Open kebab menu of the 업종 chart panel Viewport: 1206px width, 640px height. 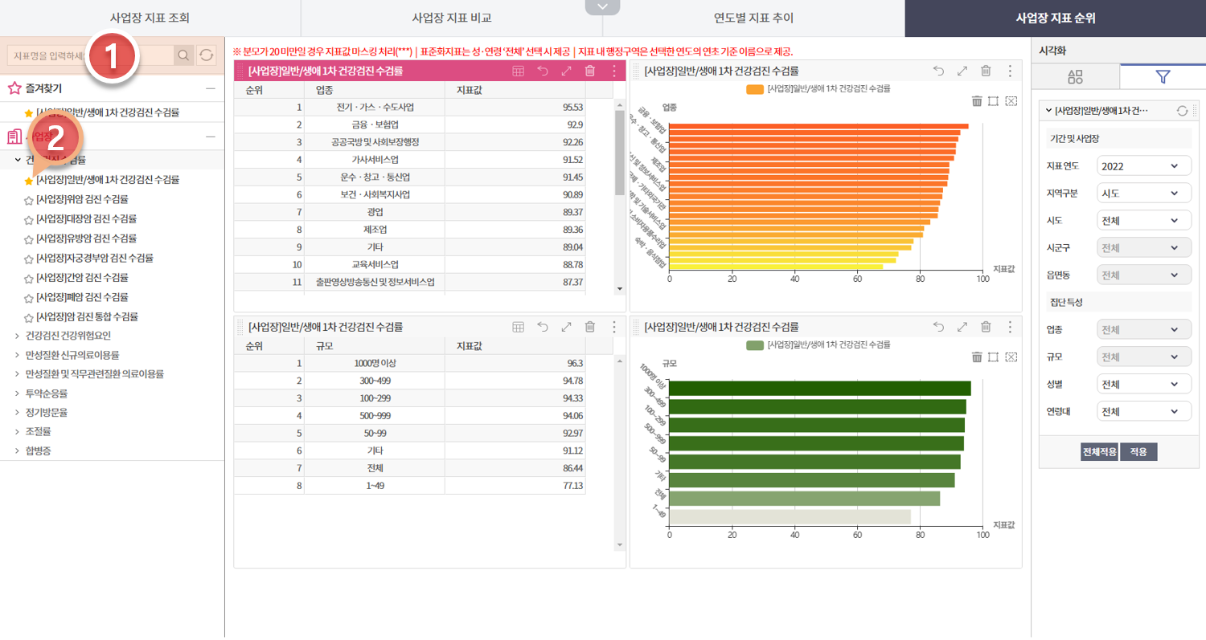[x=1010, y=71]
